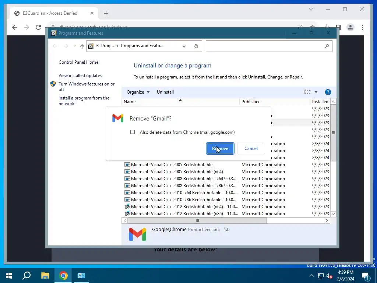
Task: Click the Remove button in Gmail dialog
Action: 220,149
